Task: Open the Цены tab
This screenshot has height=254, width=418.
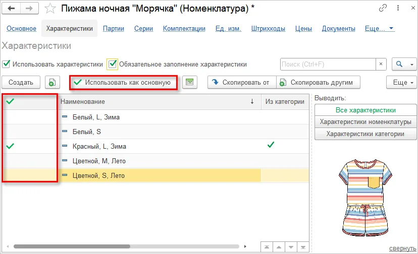Action: click(303, 29)
